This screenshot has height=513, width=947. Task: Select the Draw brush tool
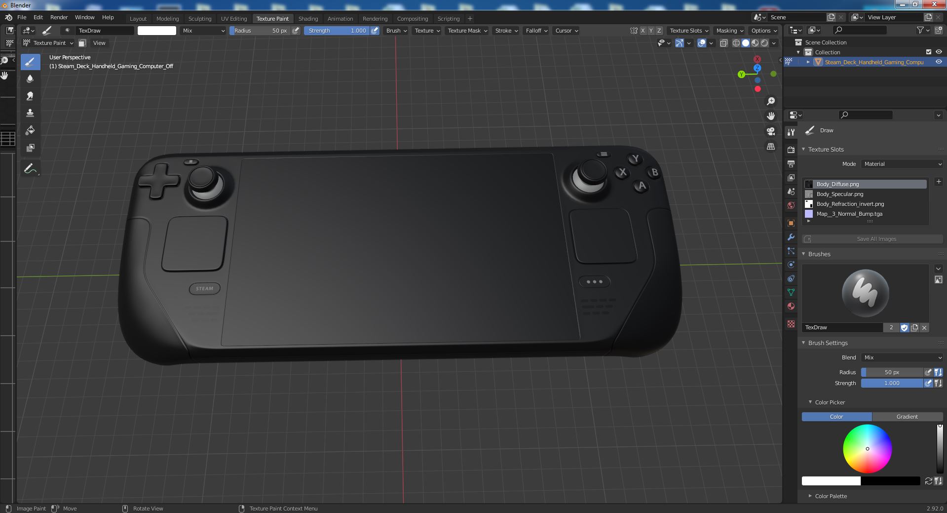pyautogui.click(x=30, y=62)
